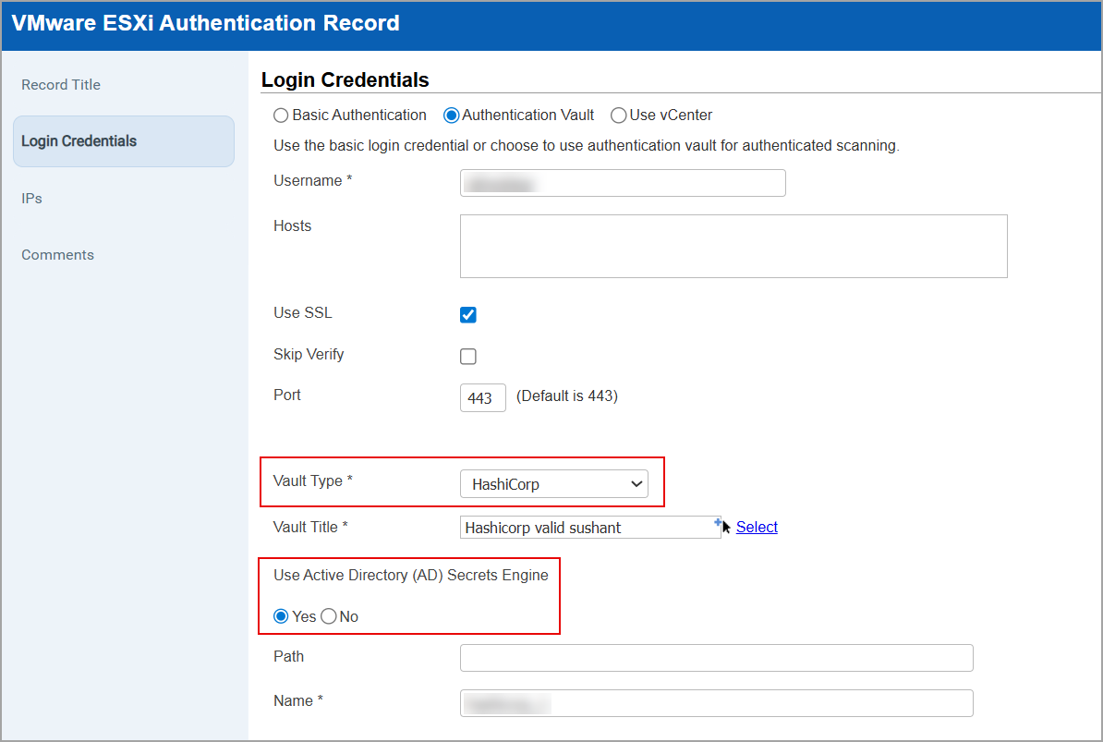The image size is (1103, 742).
Task: Go to the Record Title section
Action: point(61,84)
